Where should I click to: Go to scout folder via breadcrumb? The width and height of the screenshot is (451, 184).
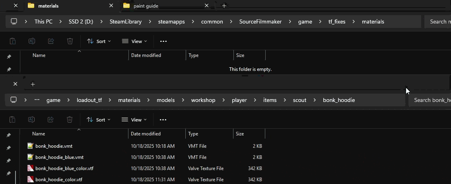(x=299, y=100)
